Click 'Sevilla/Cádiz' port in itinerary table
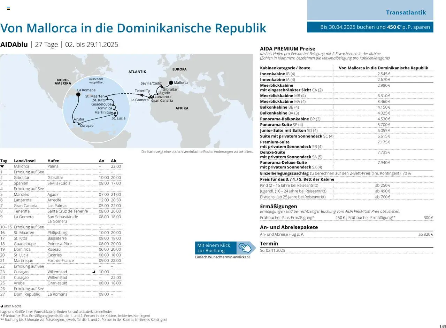The height and width of the screenshot is (328, 446). pyautogui.click(x=59, y=183)
